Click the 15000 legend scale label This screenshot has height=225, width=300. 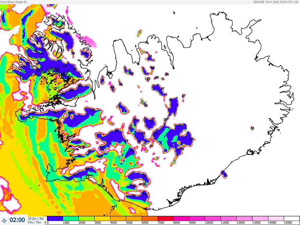point(288,223)
